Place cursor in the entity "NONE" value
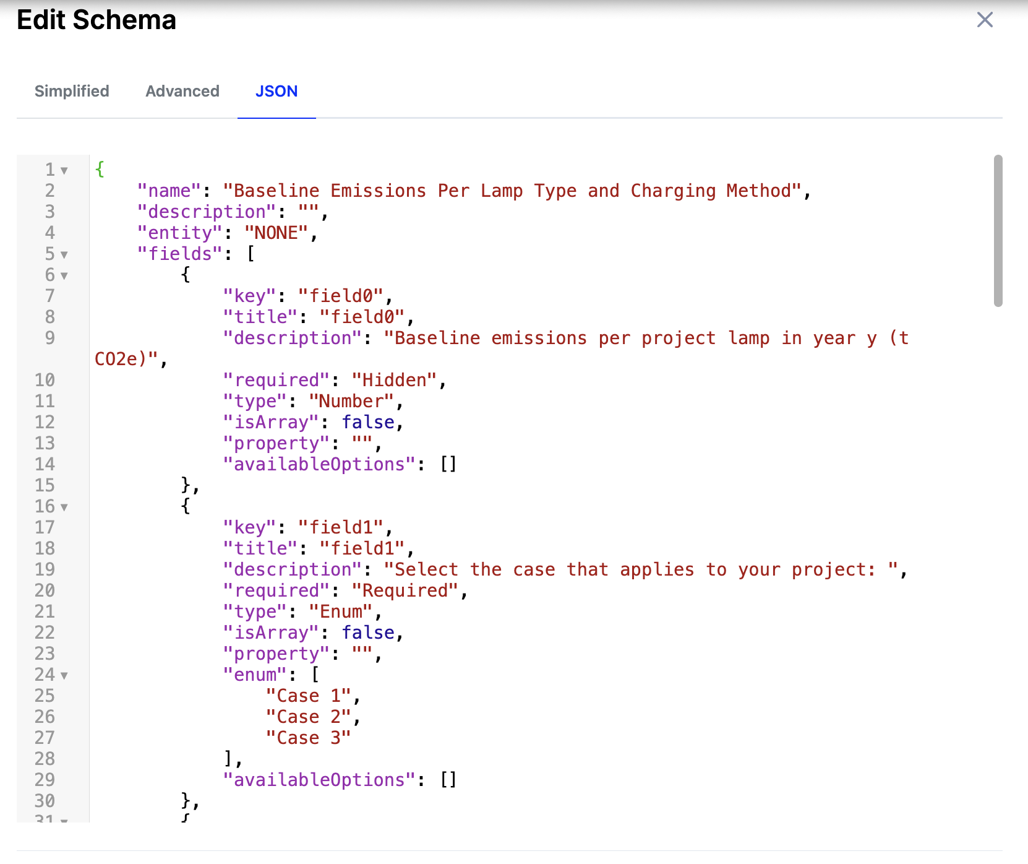Screen dimensions: 1028x864 (276, 233)
